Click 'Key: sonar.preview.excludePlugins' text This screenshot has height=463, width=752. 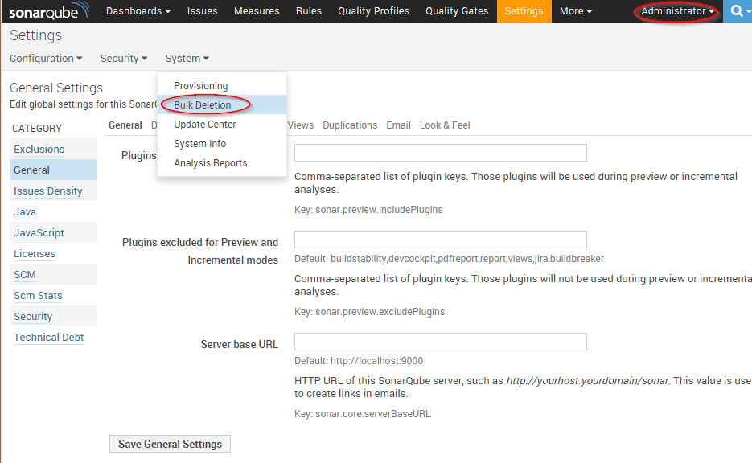pyautogui.click(x=369, y=312)
